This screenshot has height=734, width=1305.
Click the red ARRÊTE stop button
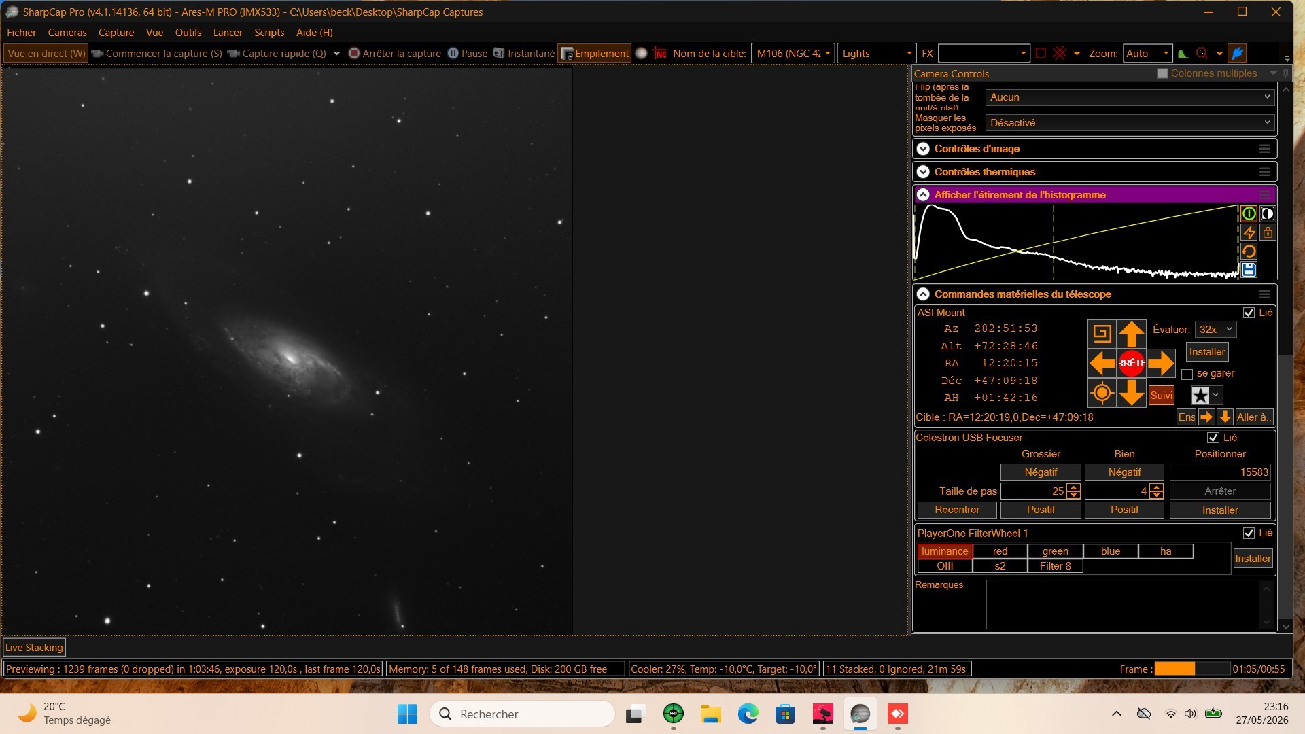tap(1132, 363)
